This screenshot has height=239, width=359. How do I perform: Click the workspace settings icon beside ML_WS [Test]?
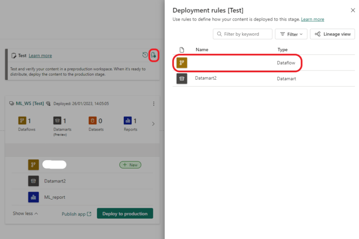click(x=48, y=104)
